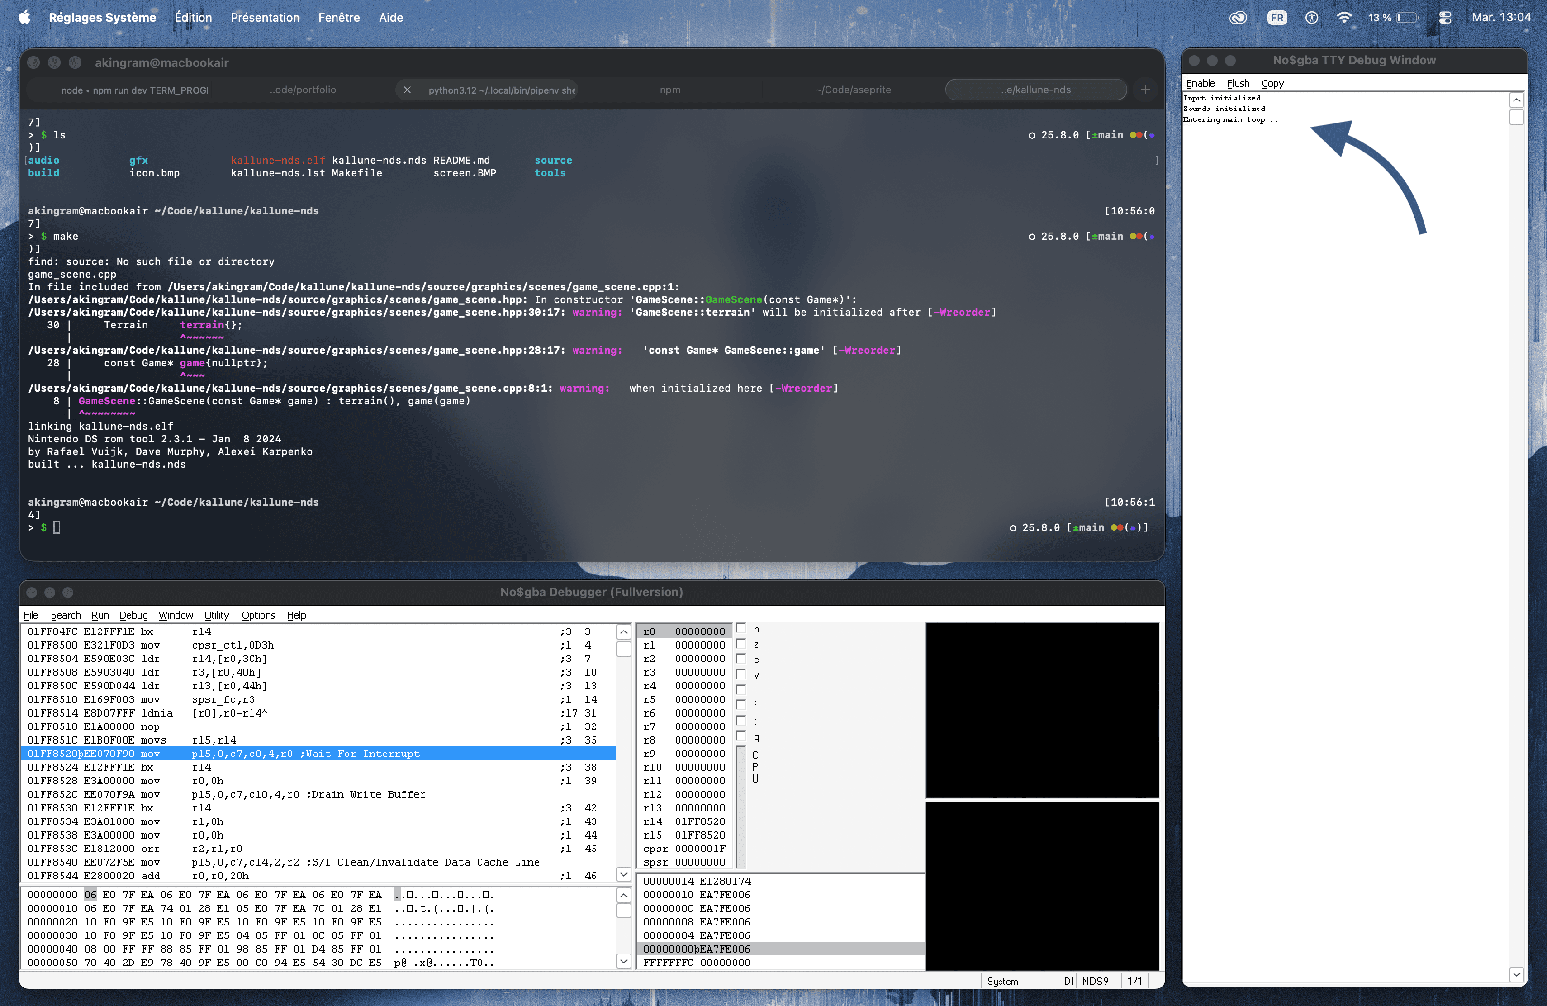Toggle the z flag checkbox
1547x1006 pixels.
[740, 644]
